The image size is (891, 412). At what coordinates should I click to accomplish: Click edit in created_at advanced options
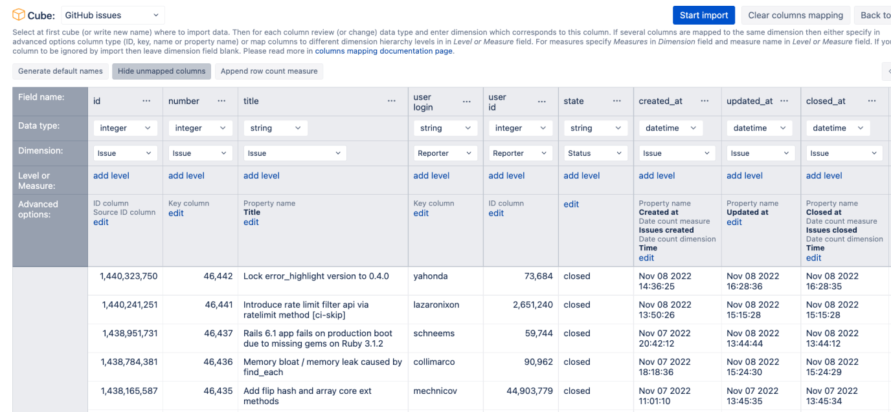click(x=646, y=257)
